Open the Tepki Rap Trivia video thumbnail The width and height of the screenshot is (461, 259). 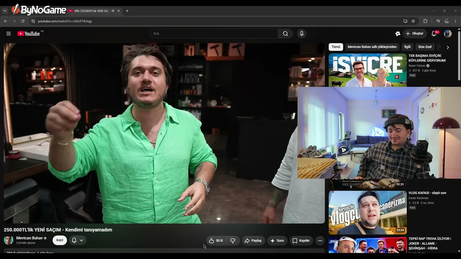point(368,245)
